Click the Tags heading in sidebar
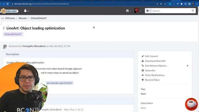 point(143,89)
